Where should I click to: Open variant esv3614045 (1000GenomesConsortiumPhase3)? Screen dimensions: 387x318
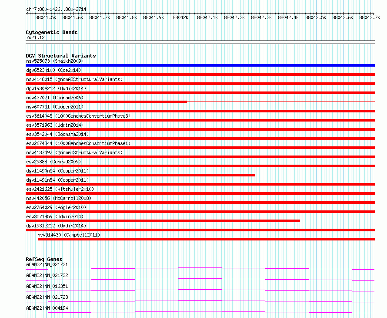pyautogui.click(x=78, y=116)
